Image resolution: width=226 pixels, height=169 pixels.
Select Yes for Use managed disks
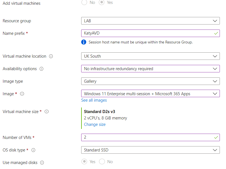coord(84,162)
